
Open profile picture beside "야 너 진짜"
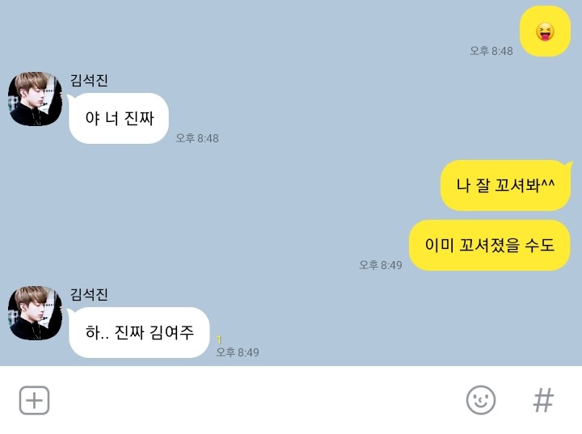[x=36, y=99]
